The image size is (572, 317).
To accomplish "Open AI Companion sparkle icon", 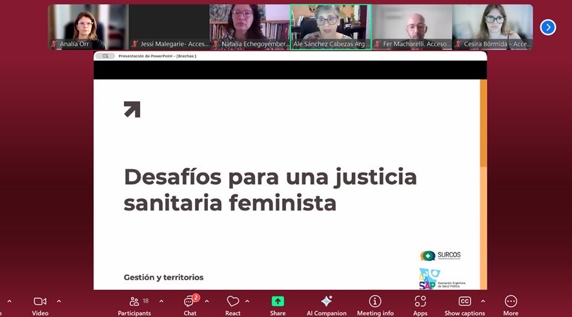I will pos(327,301).
